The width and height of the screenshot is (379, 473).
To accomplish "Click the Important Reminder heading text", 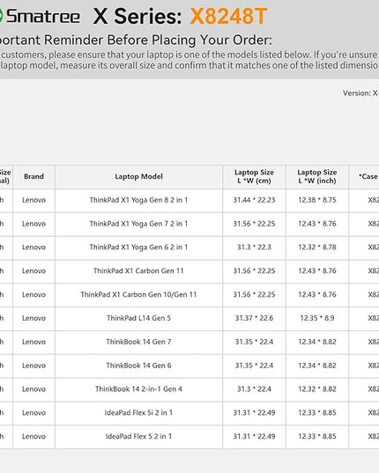I will [136, 40].
